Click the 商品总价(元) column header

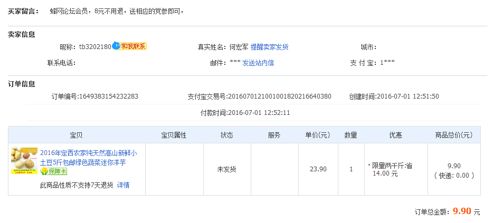click(x=454, y=135)
